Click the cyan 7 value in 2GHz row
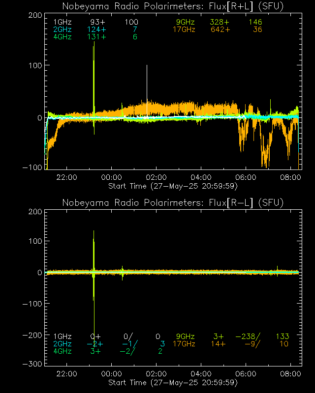 (135, 29)
